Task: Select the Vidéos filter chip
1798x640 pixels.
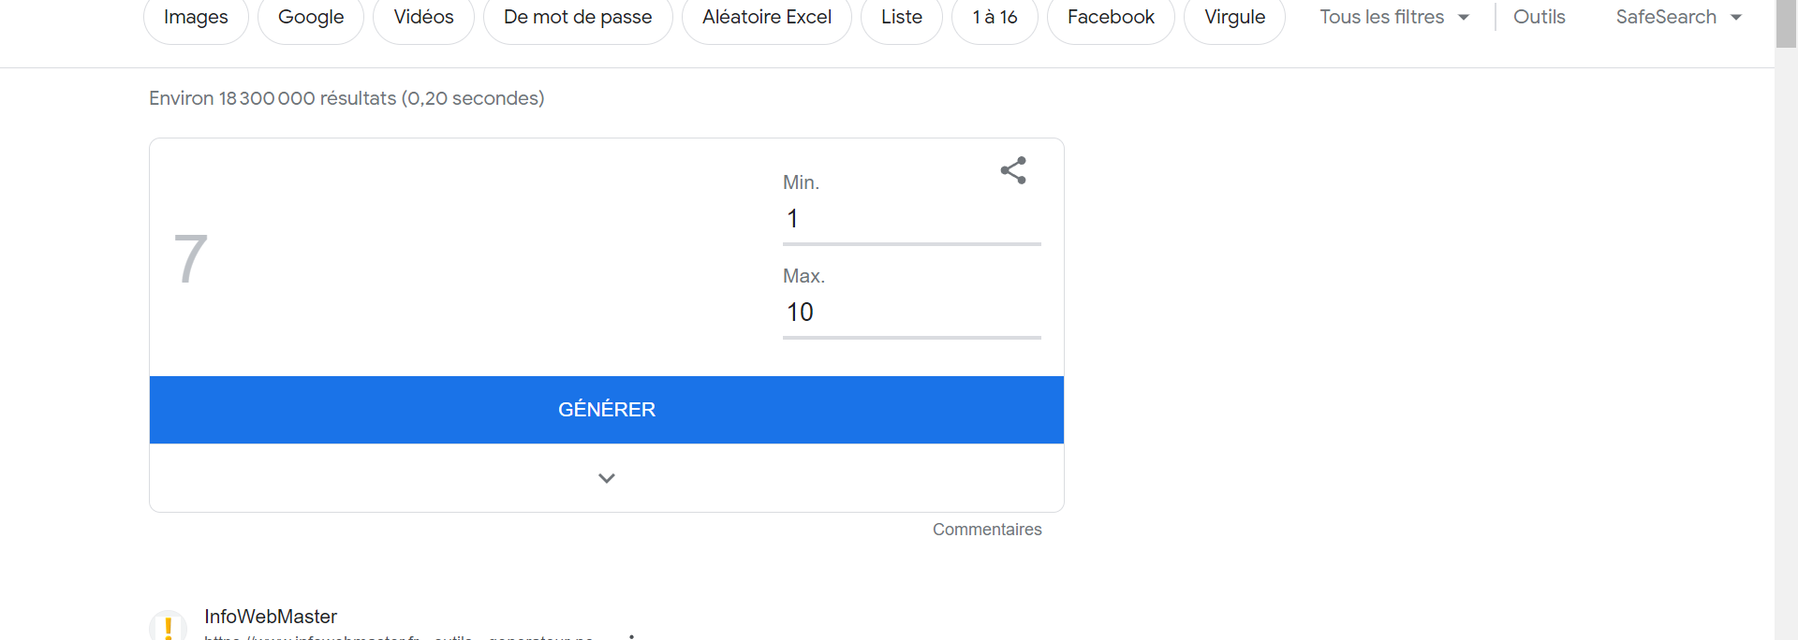Action: (x=423, y=17)
